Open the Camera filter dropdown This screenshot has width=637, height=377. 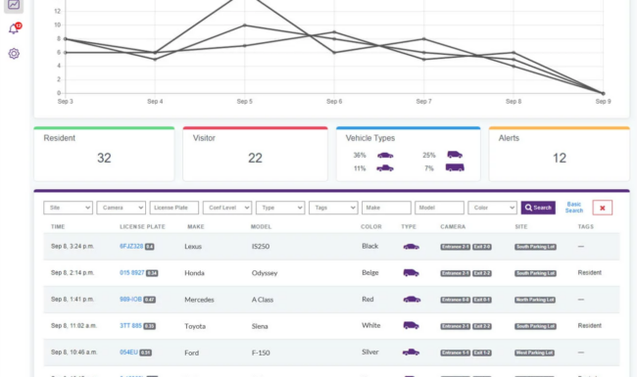(122, 208)
